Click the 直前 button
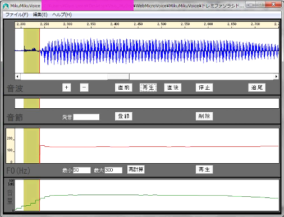This screenshot has width=284, height=217. click(123, 87)
